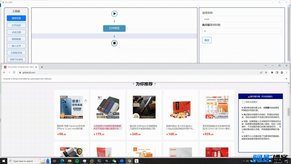
Task: Open the 七匹狼 men's underwear product image
Action: [108, 107]
